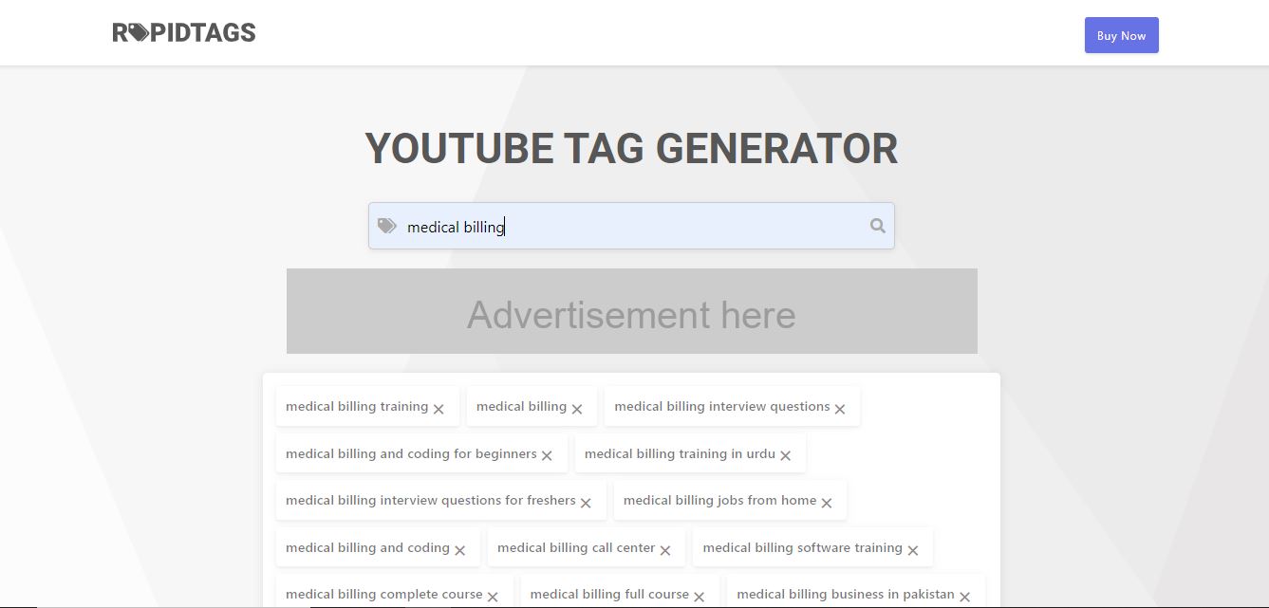This screenshot has height=608, width=1269.
Task: Remove the 'medical billing software training' tag
Action: 913,548
